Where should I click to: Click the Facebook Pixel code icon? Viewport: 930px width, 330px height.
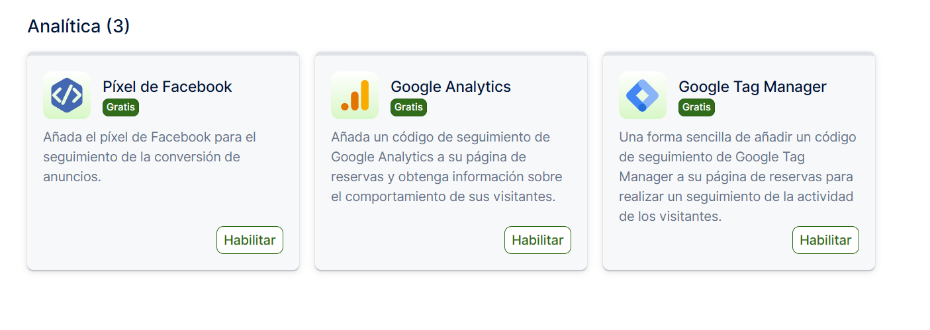point(67,95)
